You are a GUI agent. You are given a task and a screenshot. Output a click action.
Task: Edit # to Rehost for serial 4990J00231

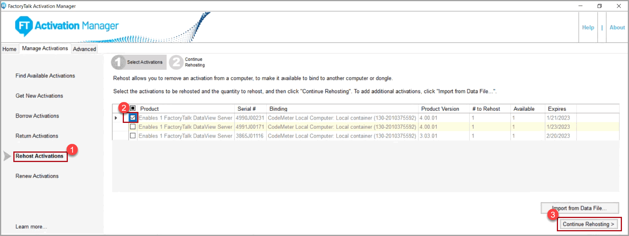(490, 118)
